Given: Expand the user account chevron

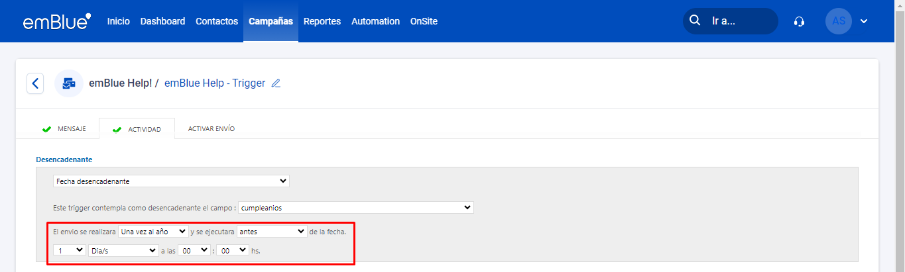Looking at the screenshot, I should point(864,21).
